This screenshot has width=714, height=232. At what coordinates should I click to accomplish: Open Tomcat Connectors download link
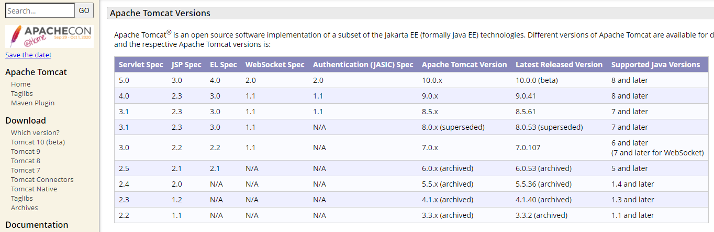42,179
